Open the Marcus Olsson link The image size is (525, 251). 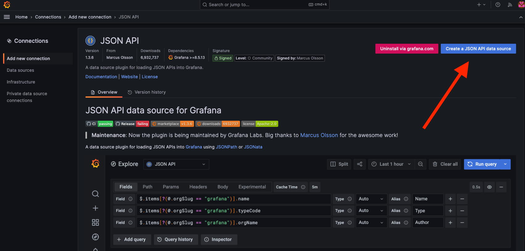click(319, 135)
